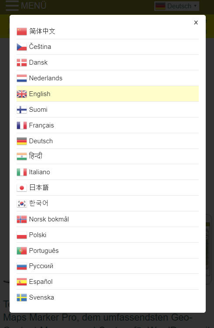
Task: Choose the Hindi language entry
Action: (108, 156)
